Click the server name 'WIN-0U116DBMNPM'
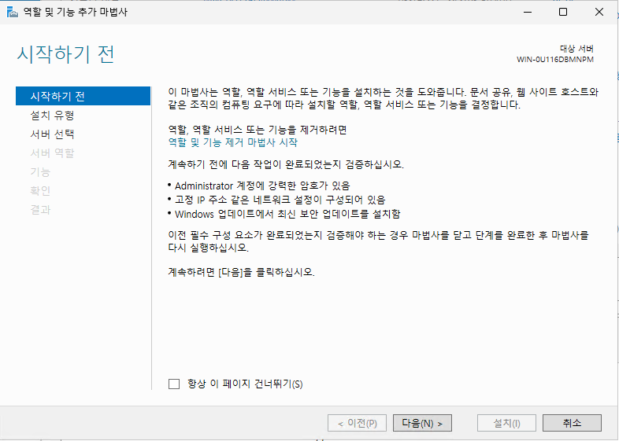The width and height of the screenshot is (619, 441). pyautogui.click(x=555, y=60)
